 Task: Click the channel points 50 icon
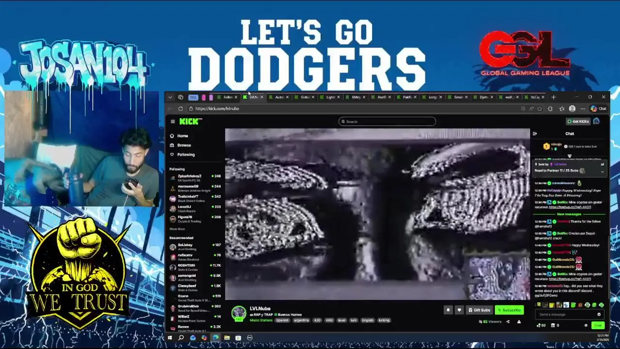[x=541, y=325]
